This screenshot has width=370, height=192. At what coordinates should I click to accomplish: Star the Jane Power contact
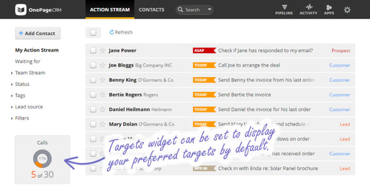coord(102,50)
